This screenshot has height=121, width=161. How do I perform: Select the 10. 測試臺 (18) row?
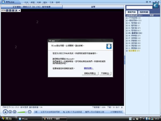[134, 46]
